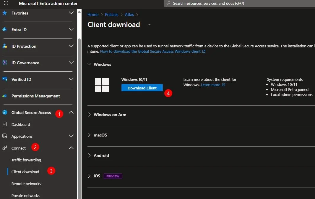The width and height of the screenshot is (315, 199).
Task: Click the Global Secure Access globe icon
Action: pos(5,112)
